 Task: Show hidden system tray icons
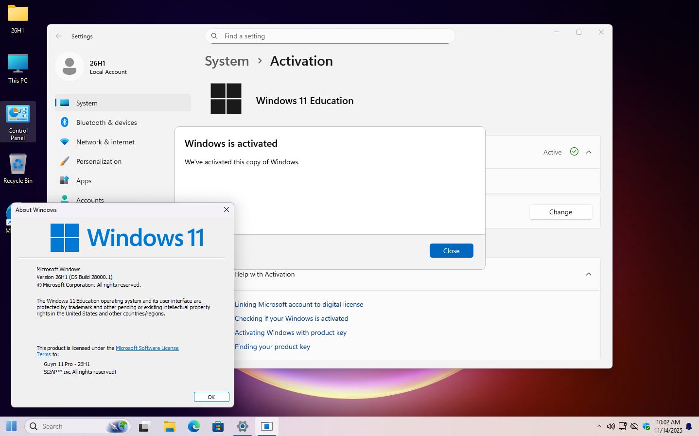599,426
